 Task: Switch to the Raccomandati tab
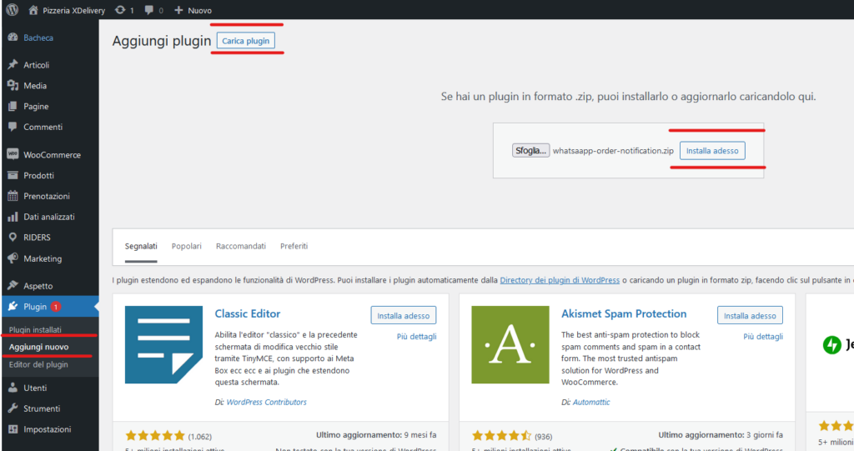[241, 246]
